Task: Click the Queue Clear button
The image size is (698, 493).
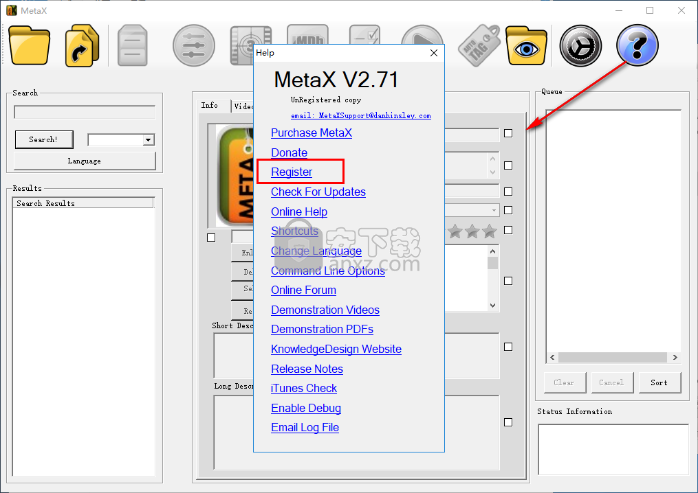Action: click(x=565, y=382)
